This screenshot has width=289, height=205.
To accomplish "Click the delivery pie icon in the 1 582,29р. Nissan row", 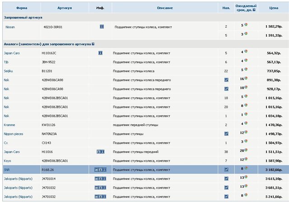I will coord(246,25).
